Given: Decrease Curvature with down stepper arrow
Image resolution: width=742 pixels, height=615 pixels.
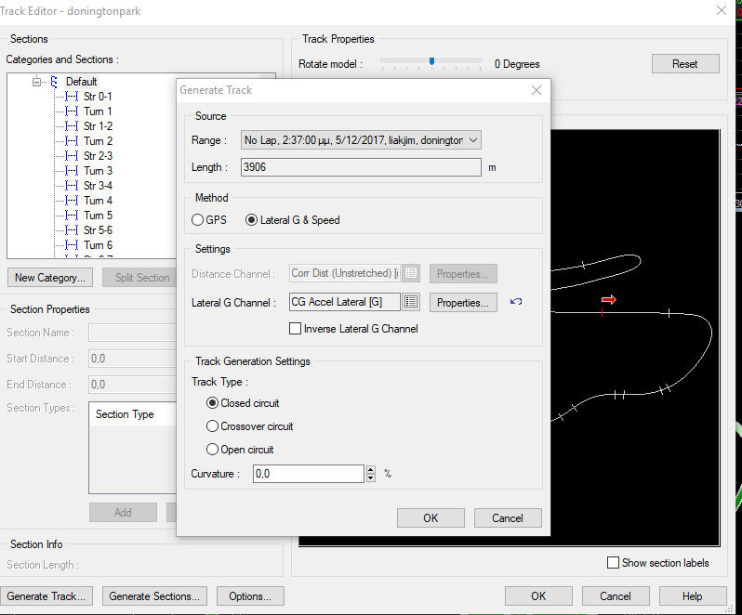Looking at the screenshot, I should pyautogui.click(x=371, y=478).
